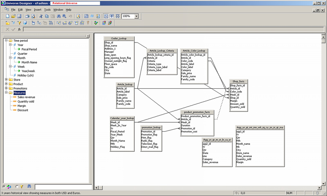Open the File menu

pos(13,9)
